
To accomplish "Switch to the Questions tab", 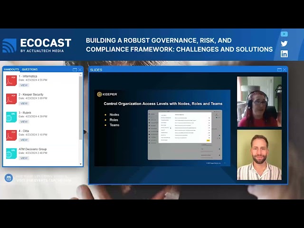I will tap(29, 69).
